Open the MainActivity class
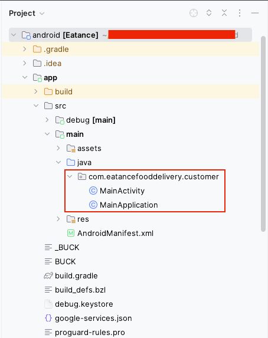 tap(122, 191)
